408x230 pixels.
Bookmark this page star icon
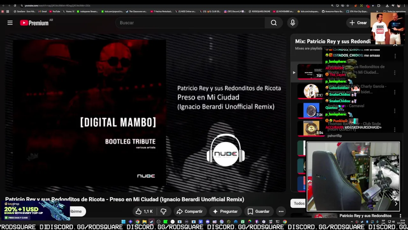pos(348,5)
